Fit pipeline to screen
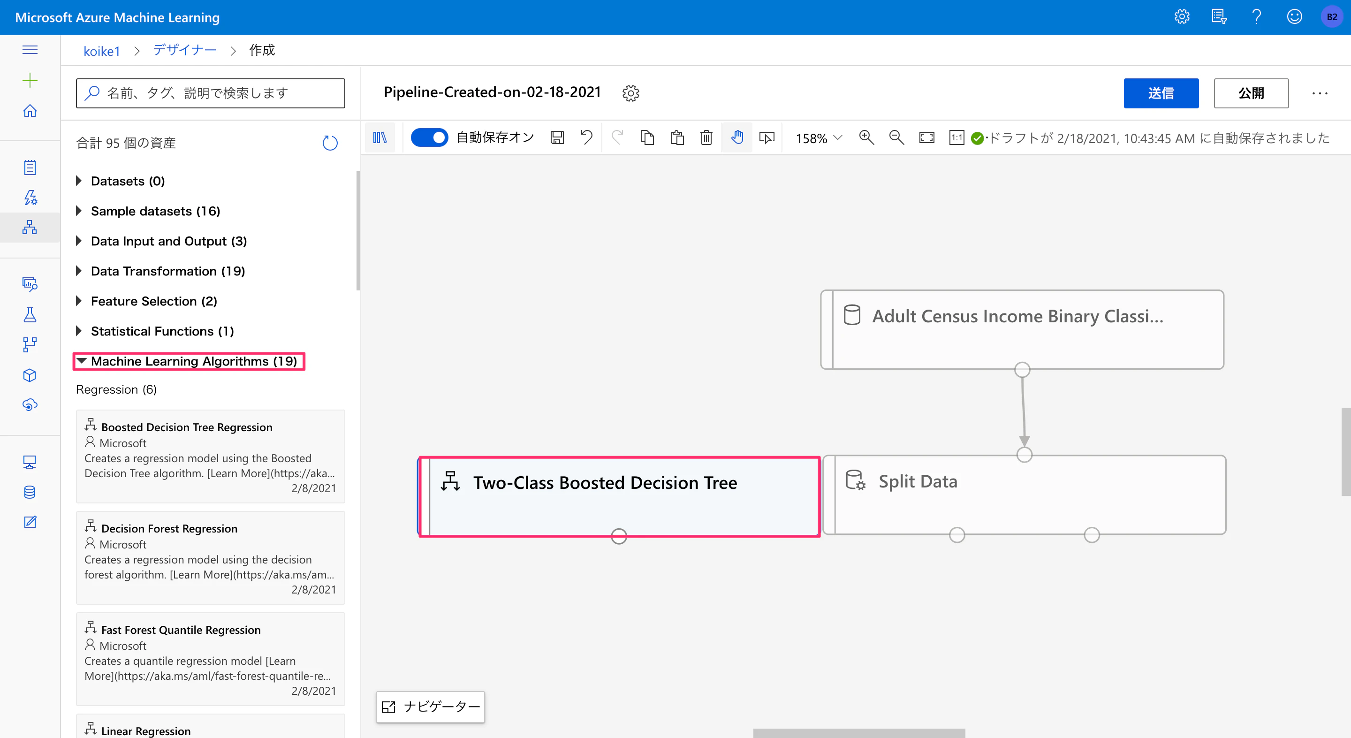 (927, 138)
